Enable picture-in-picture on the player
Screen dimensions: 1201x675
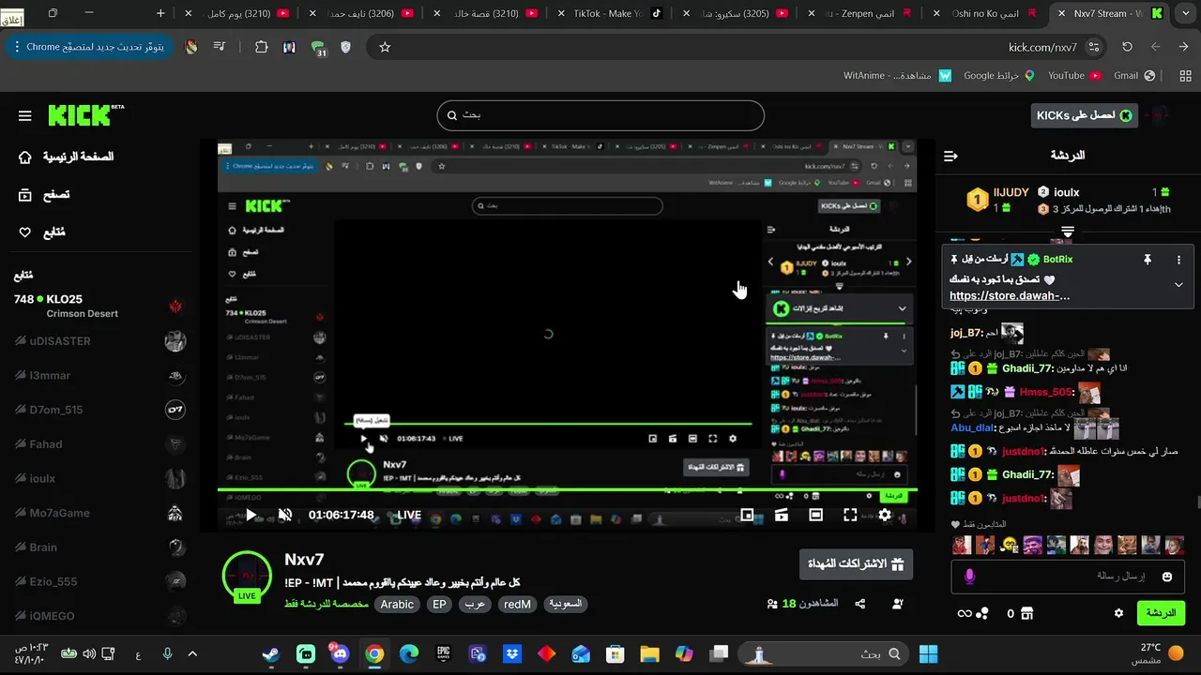(x=748, y=515)
